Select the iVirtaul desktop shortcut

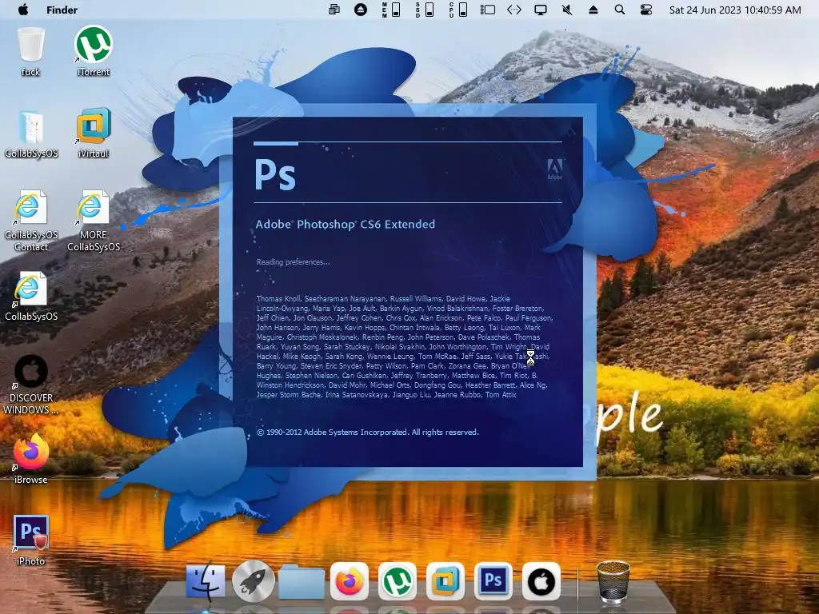pos(94,134)
